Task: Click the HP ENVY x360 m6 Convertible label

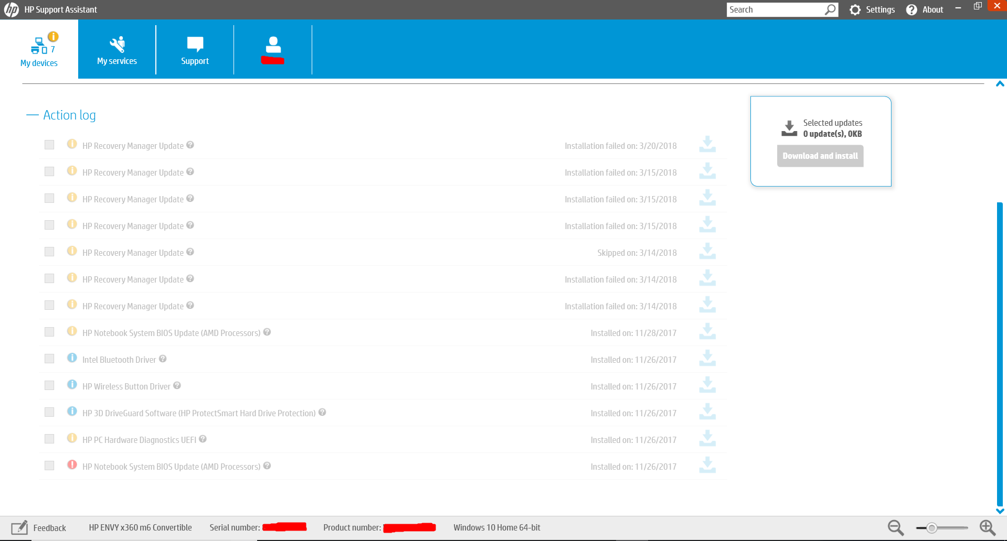Action: click(x=140, y=527)
